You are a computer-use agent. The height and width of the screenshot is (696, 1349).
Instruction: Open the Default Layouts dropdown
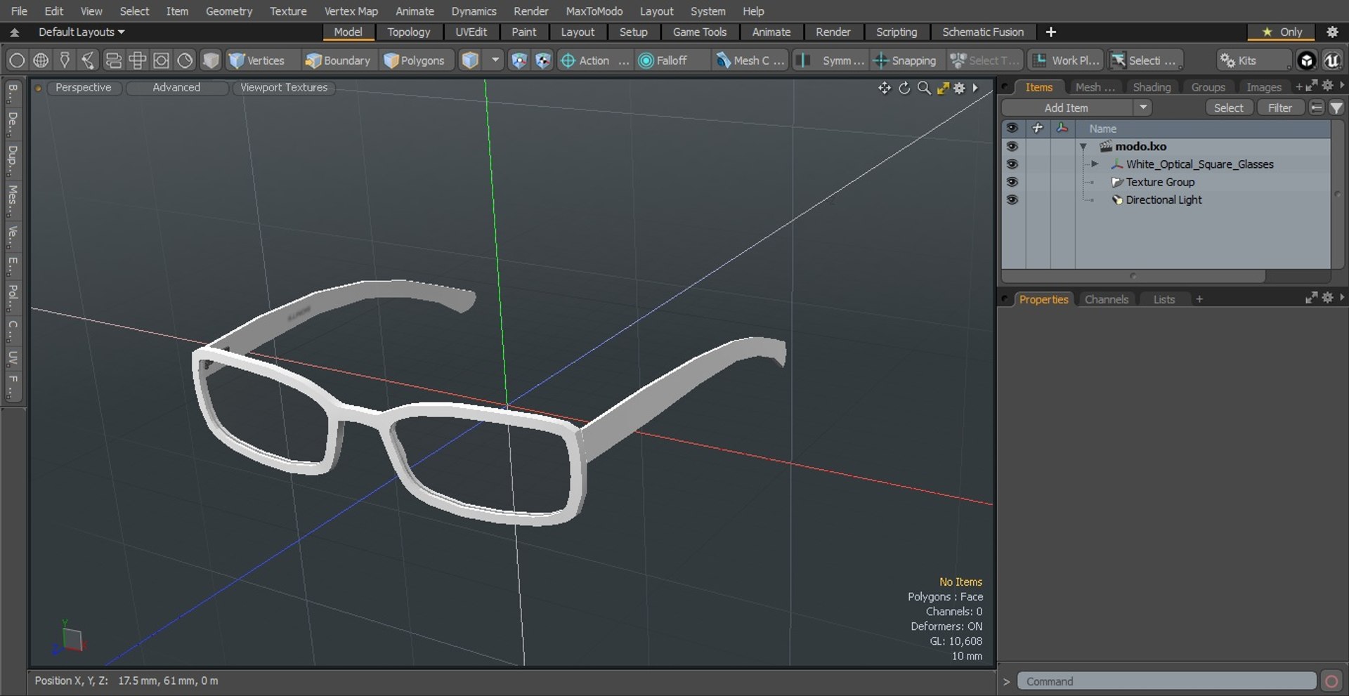click(82, 32)
